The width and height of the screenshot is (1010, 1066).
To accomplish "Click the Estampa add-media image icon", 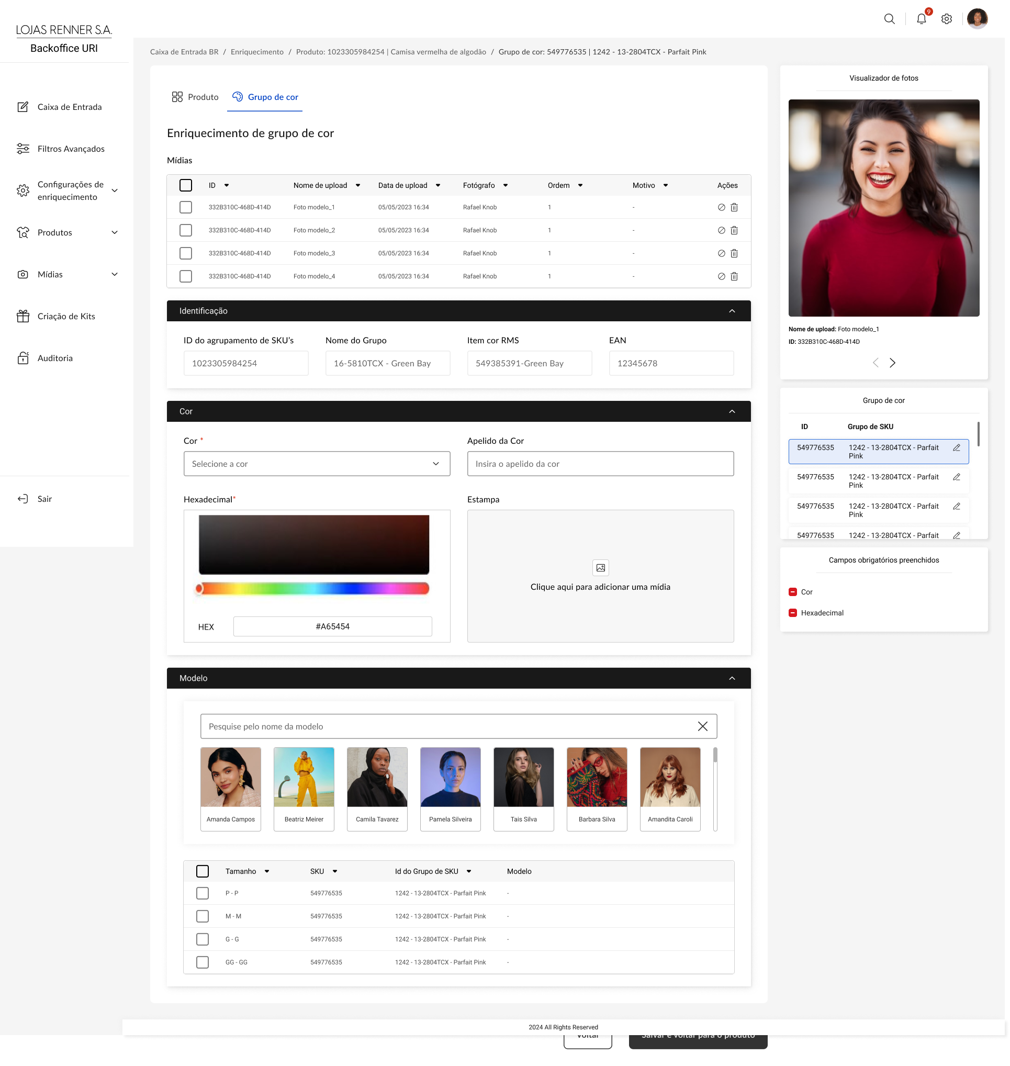I will point(600,567).
